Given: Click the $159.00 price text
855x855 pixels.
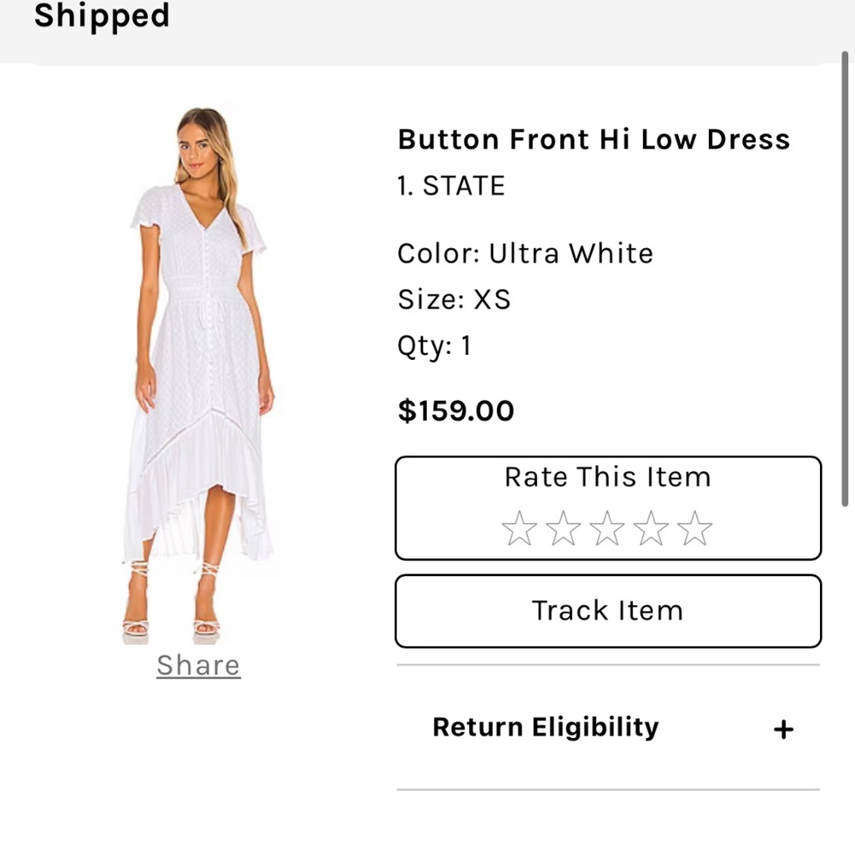Looking at the screenshot, I should [x=456, y=410].
